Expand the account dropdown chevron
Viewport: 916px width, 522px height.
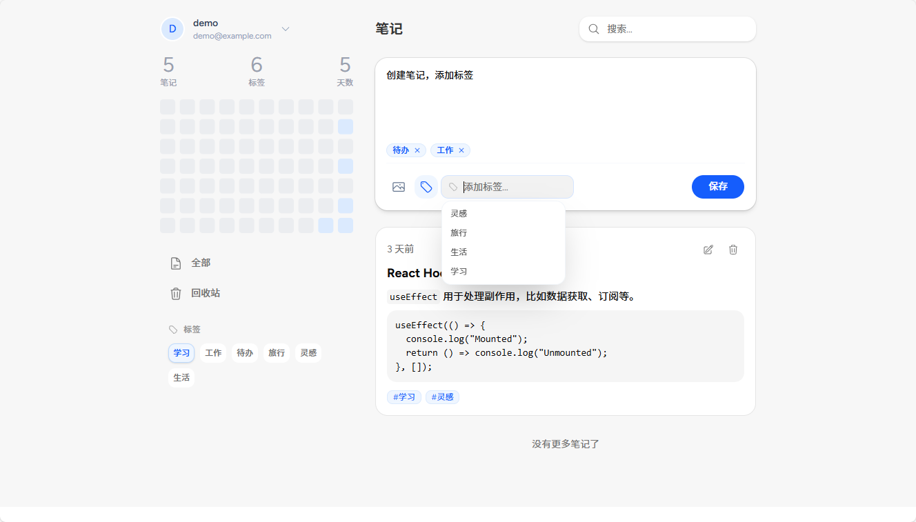286,29
